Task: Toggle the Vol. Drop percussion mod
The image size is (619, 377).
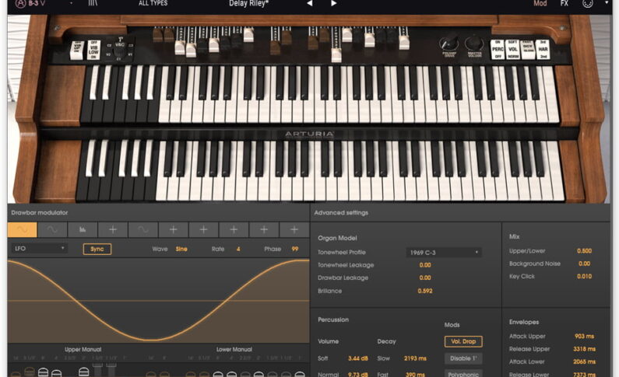Action: tap(463, 341)
